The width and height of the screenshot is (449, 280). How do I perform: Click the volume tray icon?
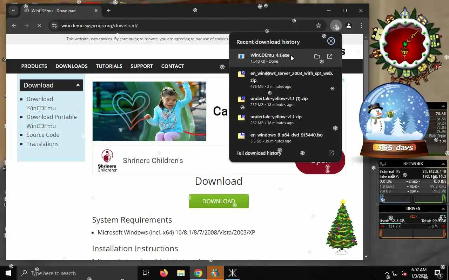[404, 273]
